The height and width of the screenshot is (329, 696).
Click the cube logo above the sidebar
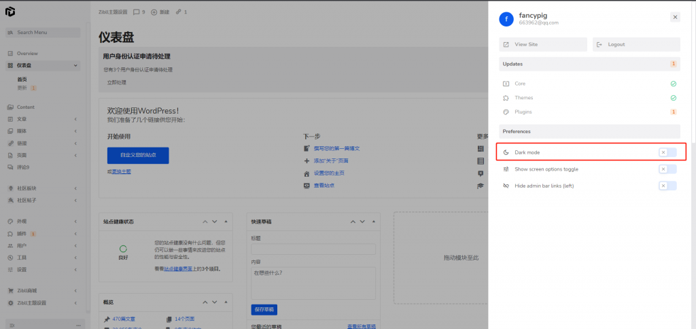click(x=10, y=12)
